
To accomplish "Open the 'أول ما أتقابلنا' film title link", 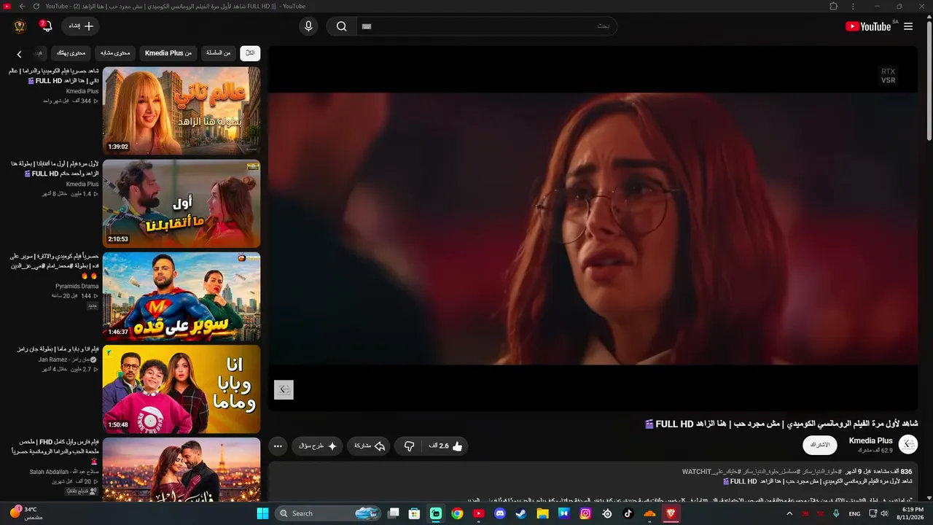I will 55,168.
